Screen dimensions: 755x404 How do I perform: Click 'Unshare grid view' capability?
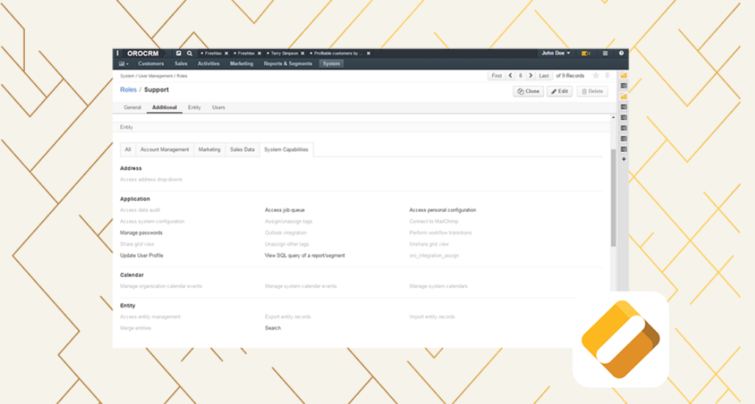coord(429,244)
